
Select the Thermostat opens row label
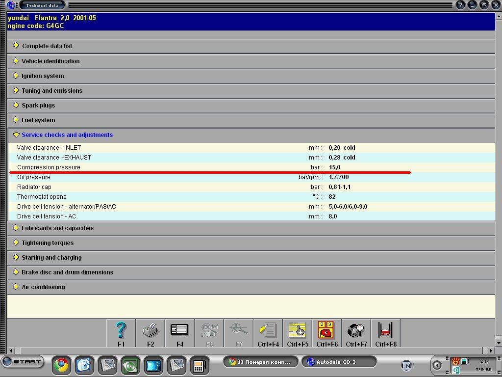click(x=42, y=197)
